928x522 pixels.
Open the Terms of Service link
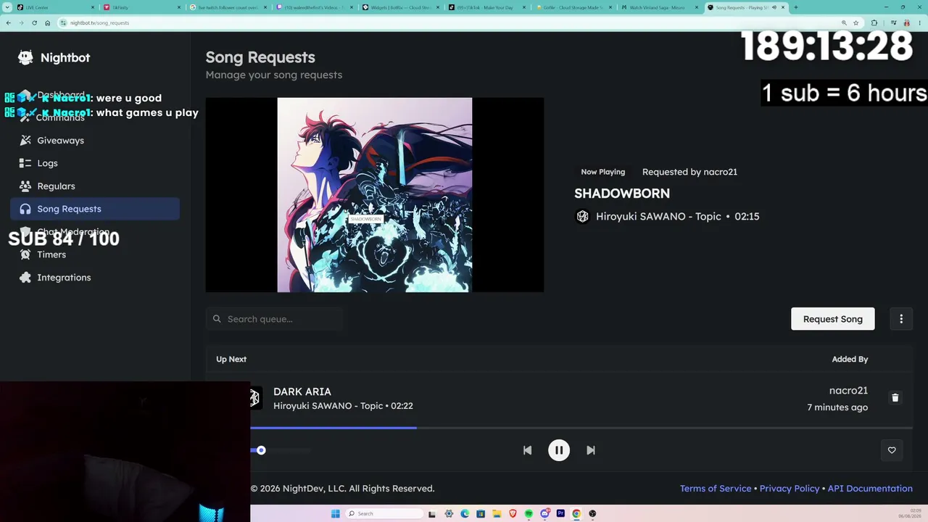[716, 489]
